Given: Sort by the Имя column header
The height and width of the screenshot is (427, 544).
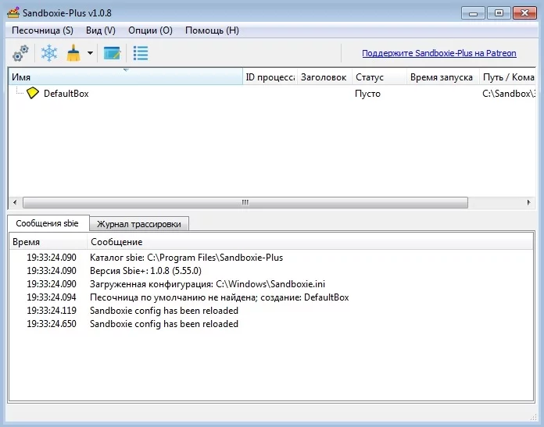Looking at the screenshot, I should (125, 77).
